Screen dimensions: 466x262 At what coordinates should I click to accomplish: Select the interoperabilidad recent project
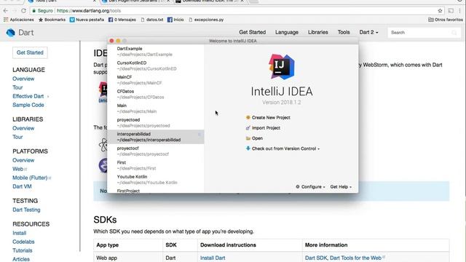pyautogui.click(x=155, y=137)
